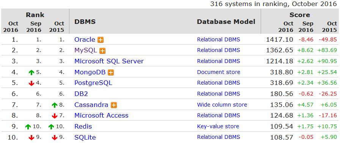Image resolution: width=340 pixels, height=143 pixels.
Task: Select SQLite score 108.57
Action: point(282,138)
